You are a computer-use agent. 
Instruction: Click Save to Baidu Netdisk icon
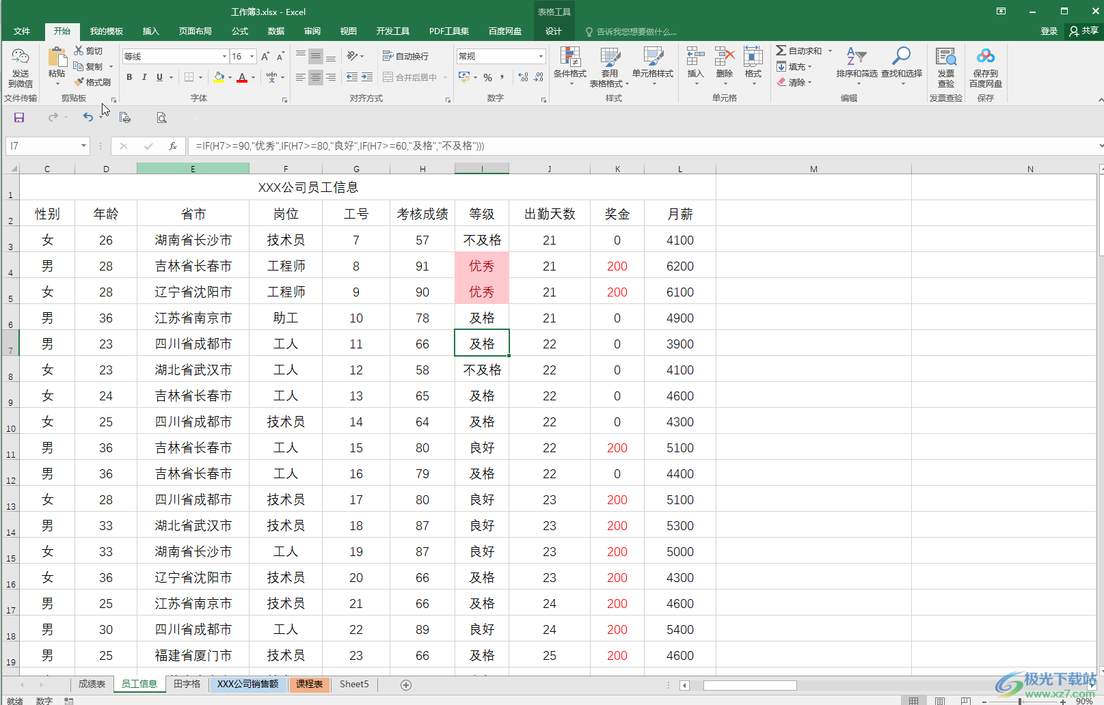pos(986,66)
